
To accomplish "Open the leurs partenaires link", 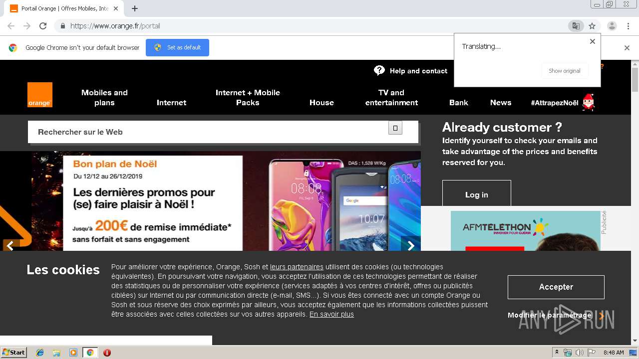I will pyautogui.click(x=297, y=267).
